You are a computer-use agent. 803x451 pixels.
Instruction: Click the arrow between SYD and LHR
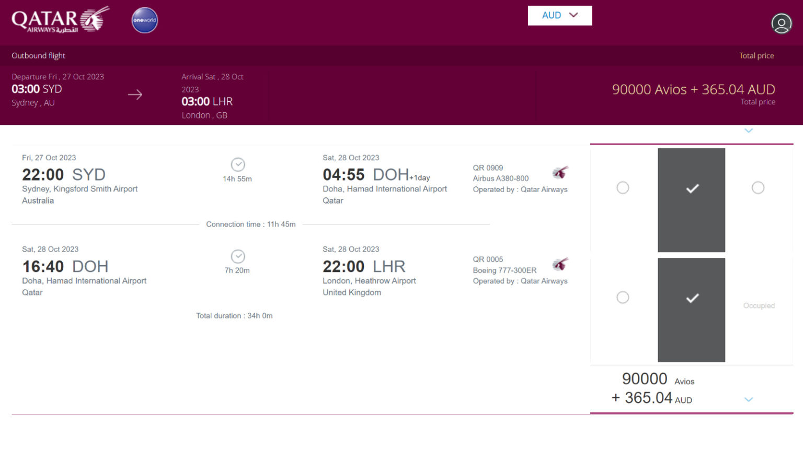pyautogui.click(x=135, y=94)
